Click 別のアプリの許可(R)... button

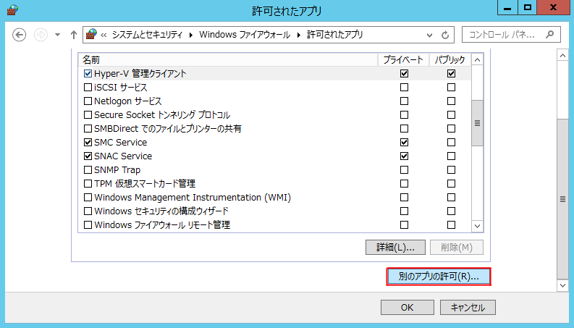pos(439,277)
